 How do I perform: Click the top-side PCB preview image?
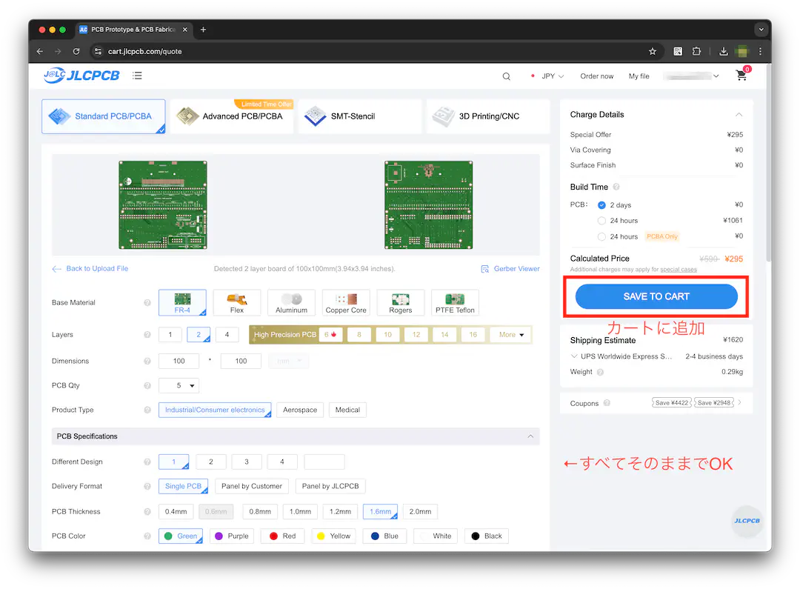point(163,205)
